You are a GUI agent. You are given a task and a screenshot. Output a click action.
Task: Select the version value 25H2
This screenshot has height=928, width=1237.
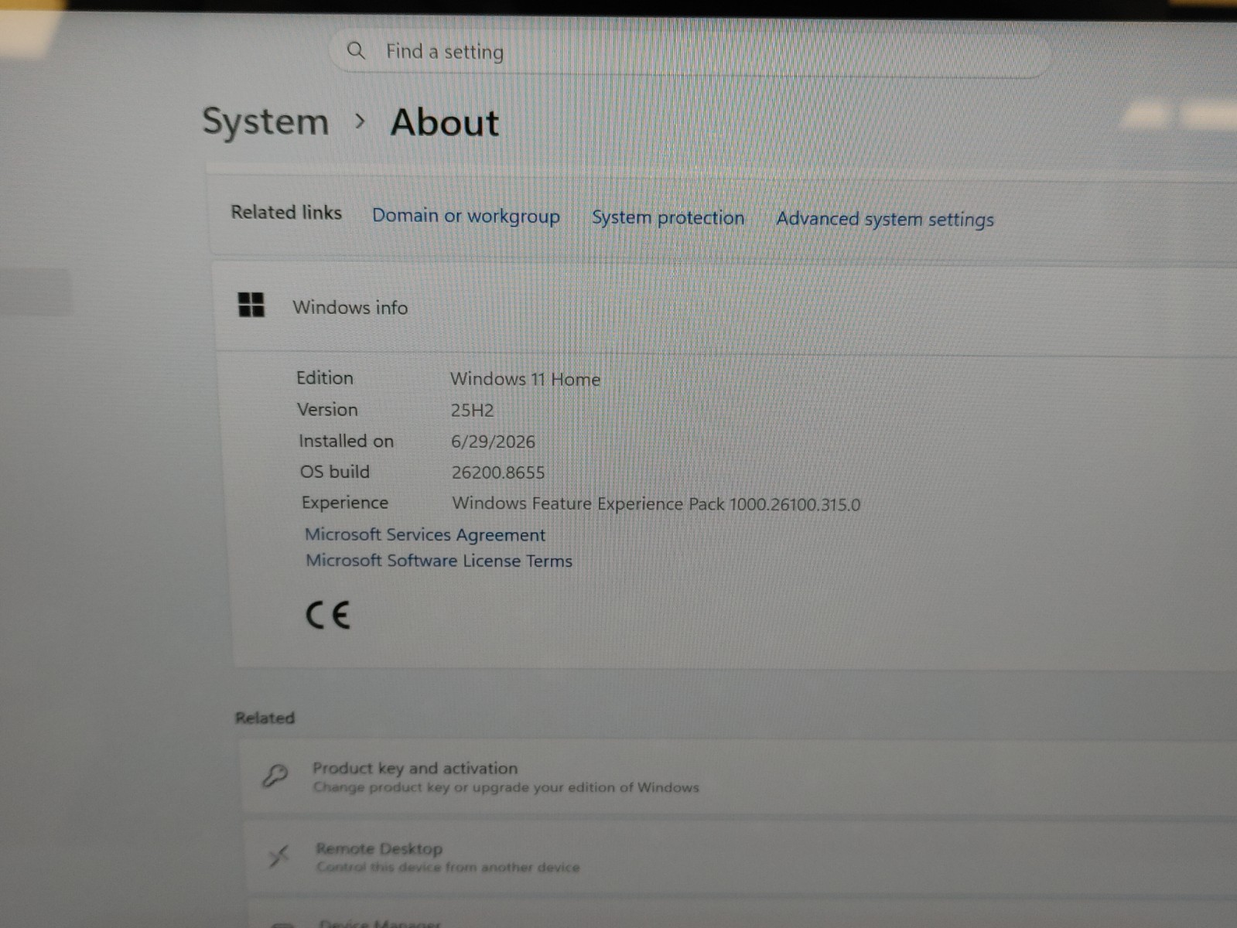click(x=472, y=410)
